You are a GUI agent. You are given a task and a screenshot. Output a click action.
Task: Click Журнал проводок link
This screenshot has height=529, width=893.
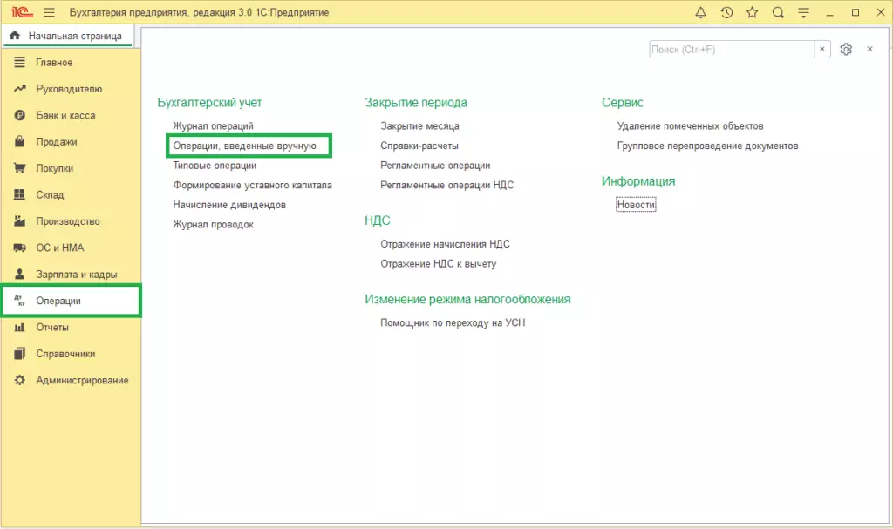pyautogui.click(x=213, y=225)
